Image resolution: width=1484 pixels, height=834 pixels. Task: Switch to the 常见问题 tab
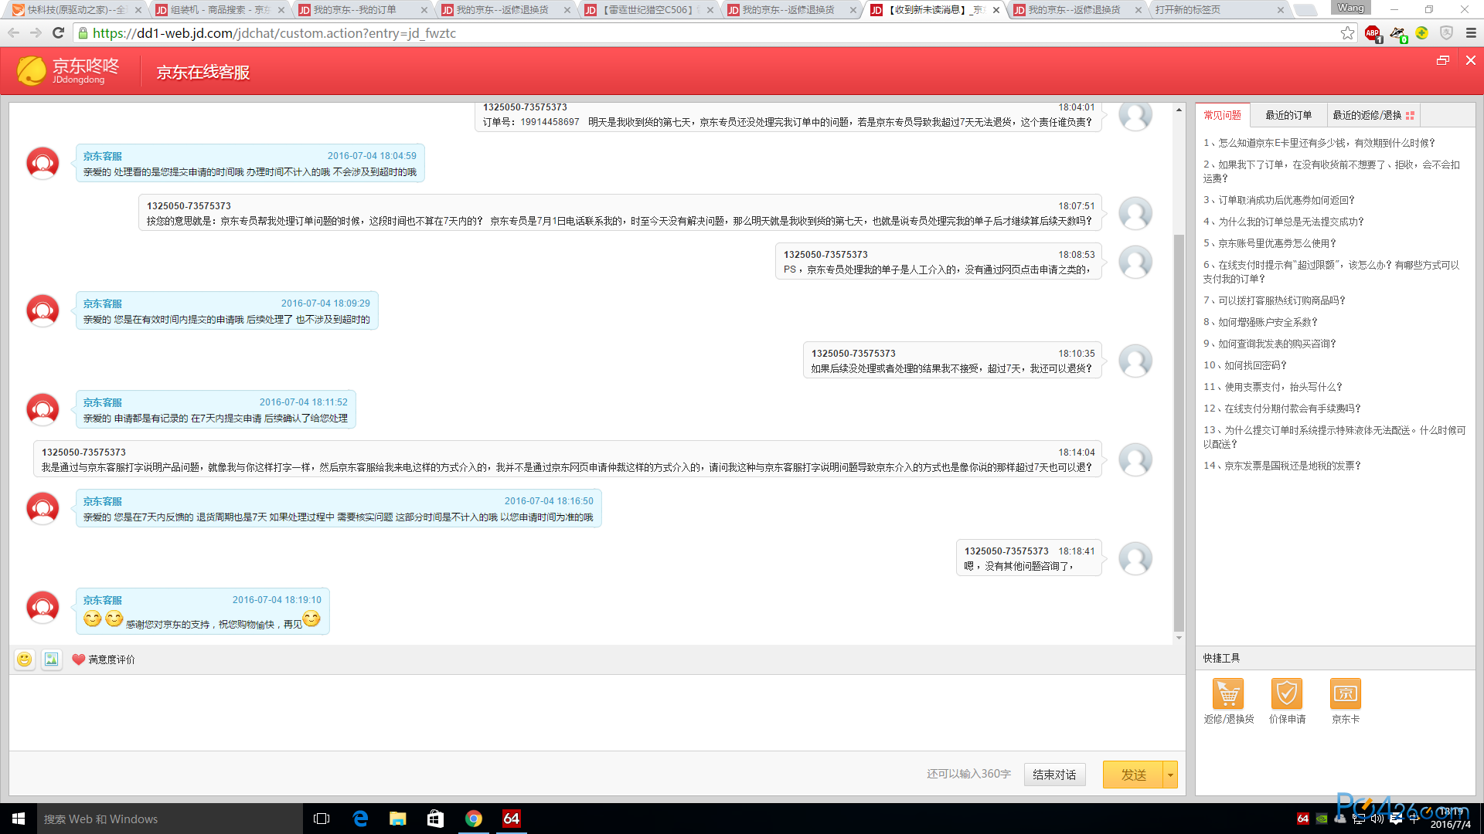pyautogui.click(x=1223, y=115)
